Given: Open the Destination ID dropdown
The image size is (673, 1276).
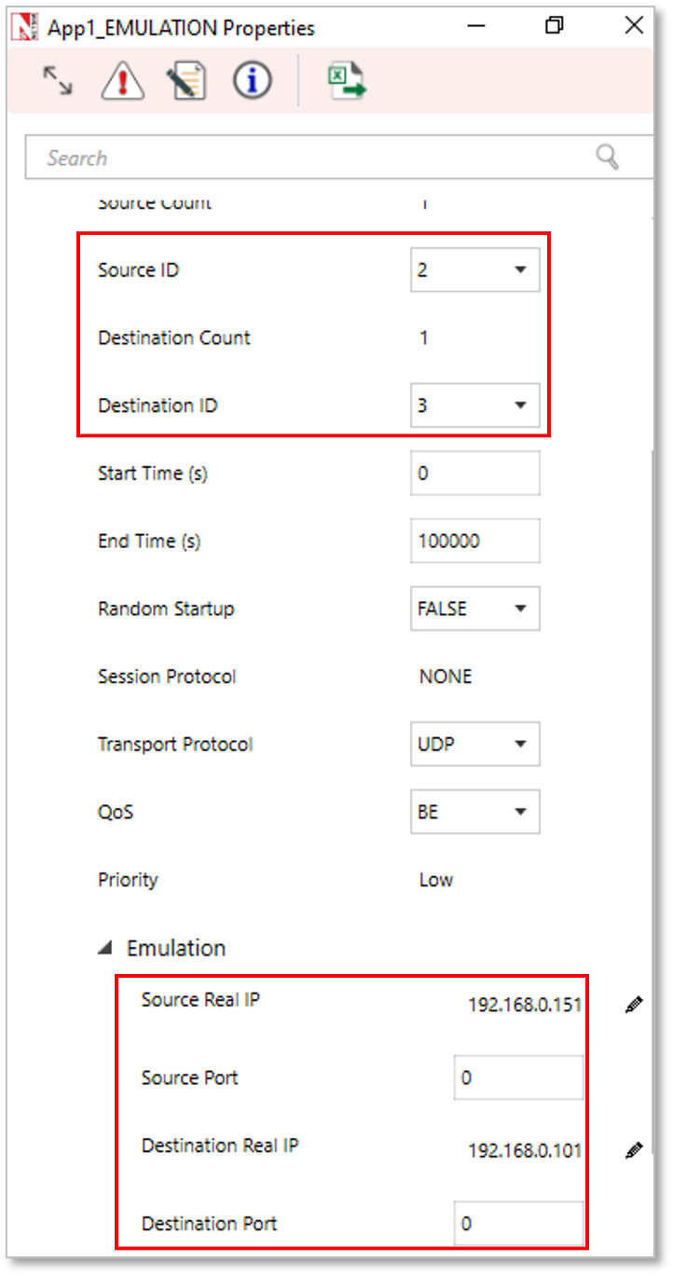Looking at the screenshot, I should click(474, 405).
